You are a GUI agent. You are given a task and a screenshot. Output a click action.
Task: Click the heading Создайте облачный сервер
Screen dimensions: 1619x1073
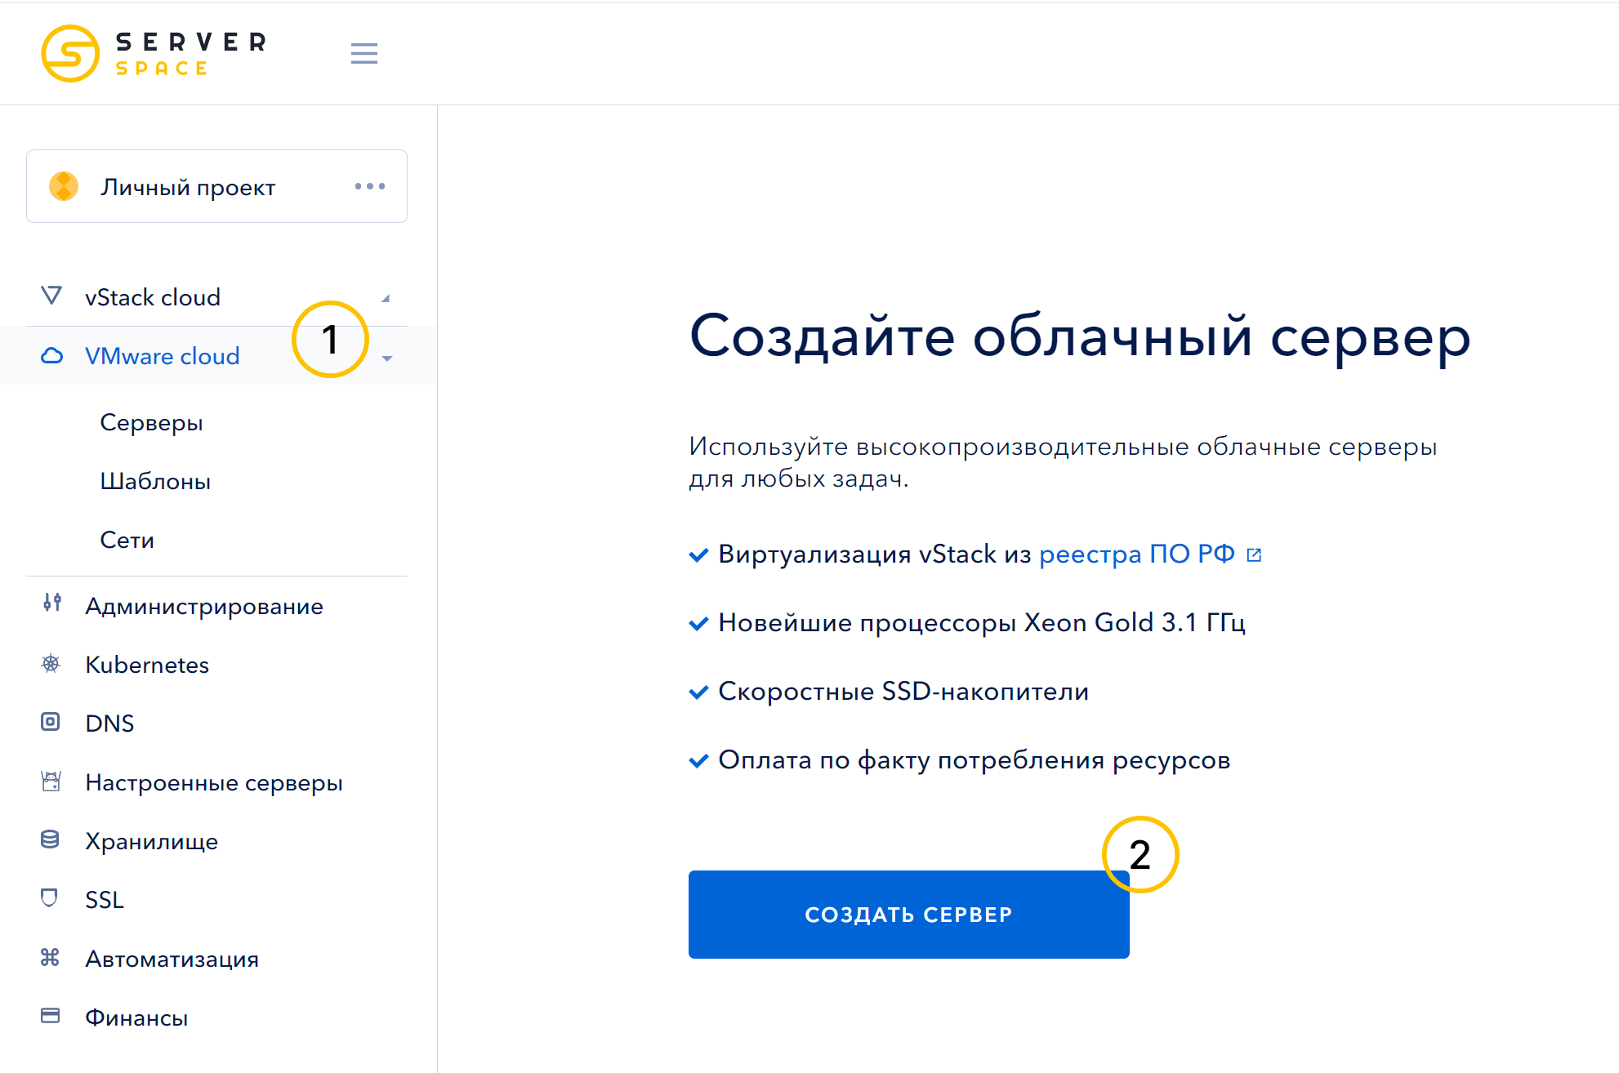pos(1080,337)
